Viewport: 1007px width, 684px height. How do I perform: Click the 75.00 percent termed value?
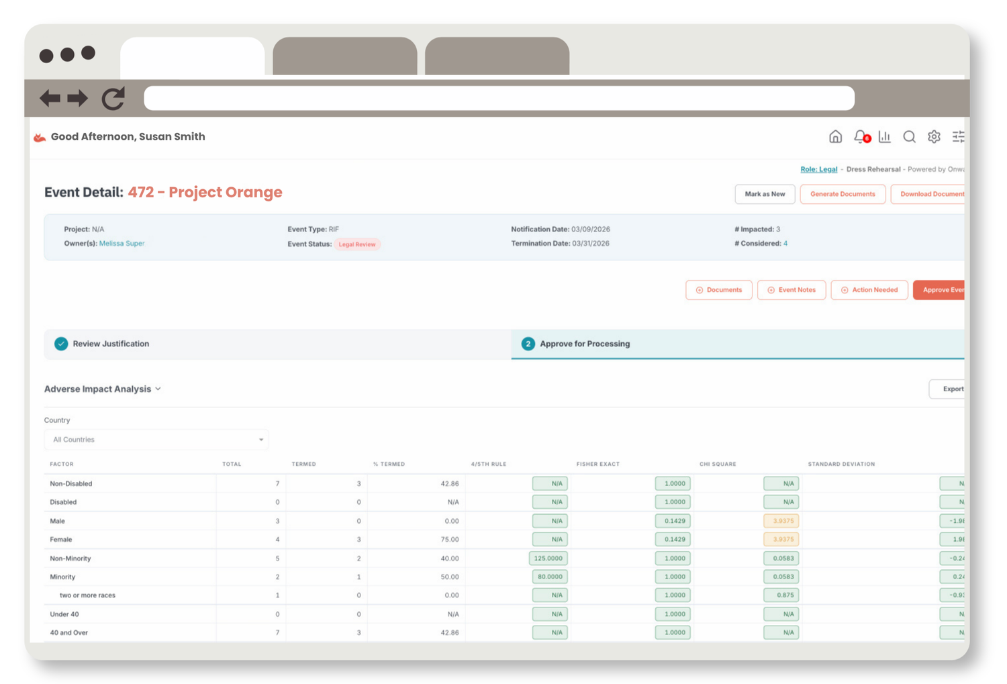[x=450, y=540]
